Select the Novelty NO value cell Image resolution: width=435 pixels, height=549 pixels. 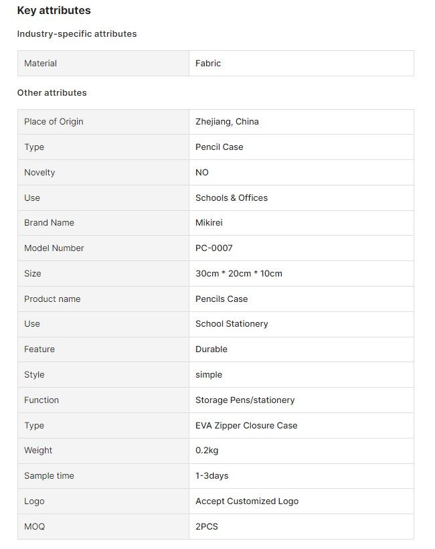pyautogui.click(x=301, y=173)
